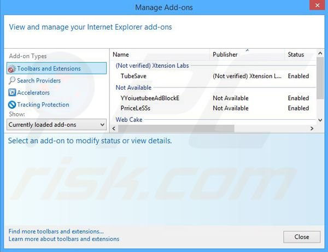Click the horizontal scrollbar right arrow

point(312,128)
